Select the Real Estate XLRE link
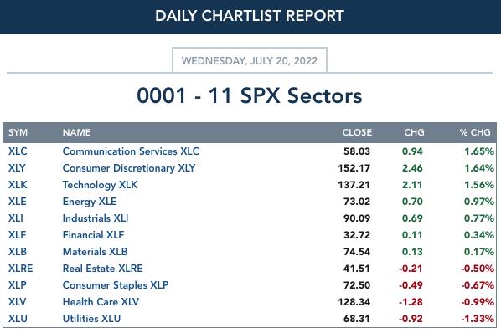Screen dimensions: 501x333 (x=102, y=269)
